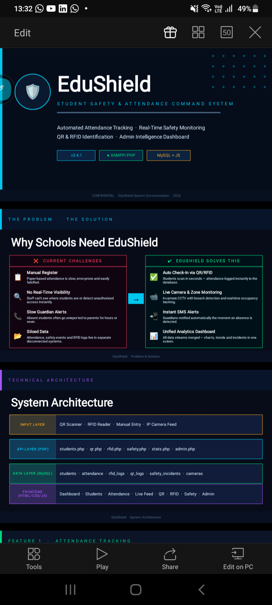272x605 pixels.
Task: Choose Edit on PC option
Action: [x=238, y=559]
